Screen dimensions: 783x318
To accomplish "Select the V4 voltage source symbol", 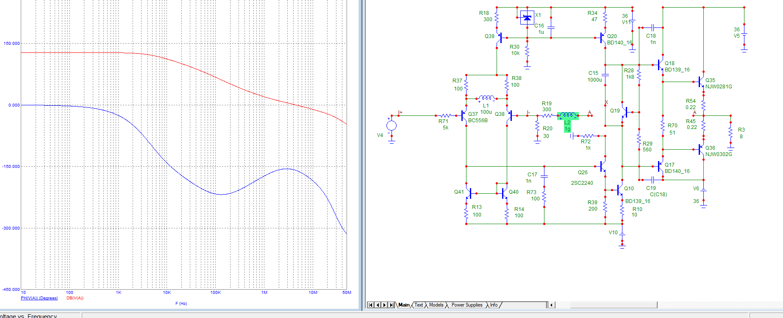I will pyautogui.click(x=391, y=126).
